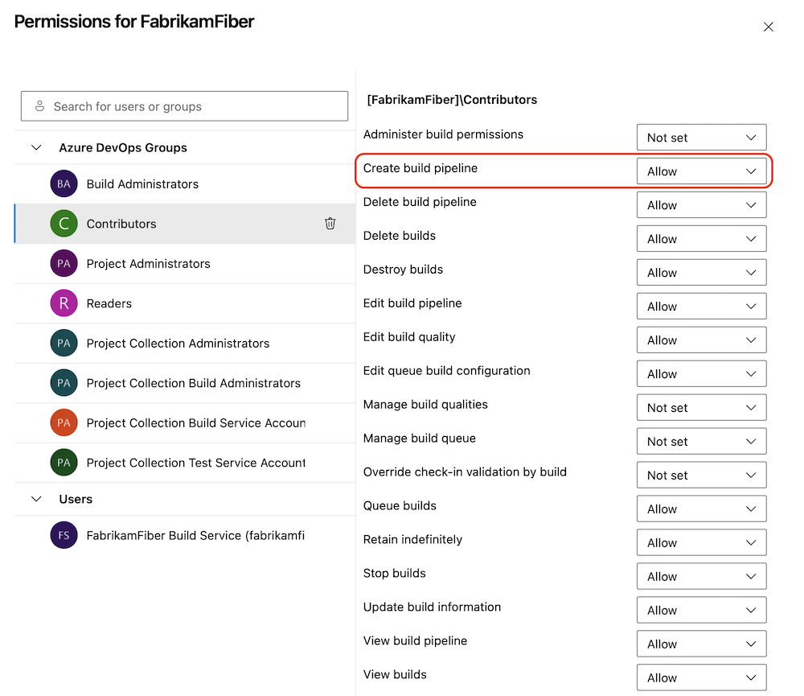The image size is (804, 696).
Task: Click the 'Edit queue build configuration' label
Action: 446,371
